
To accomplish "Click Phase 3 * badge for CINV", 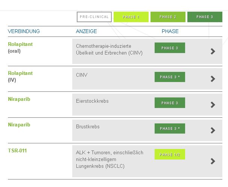I will [170, 77].
